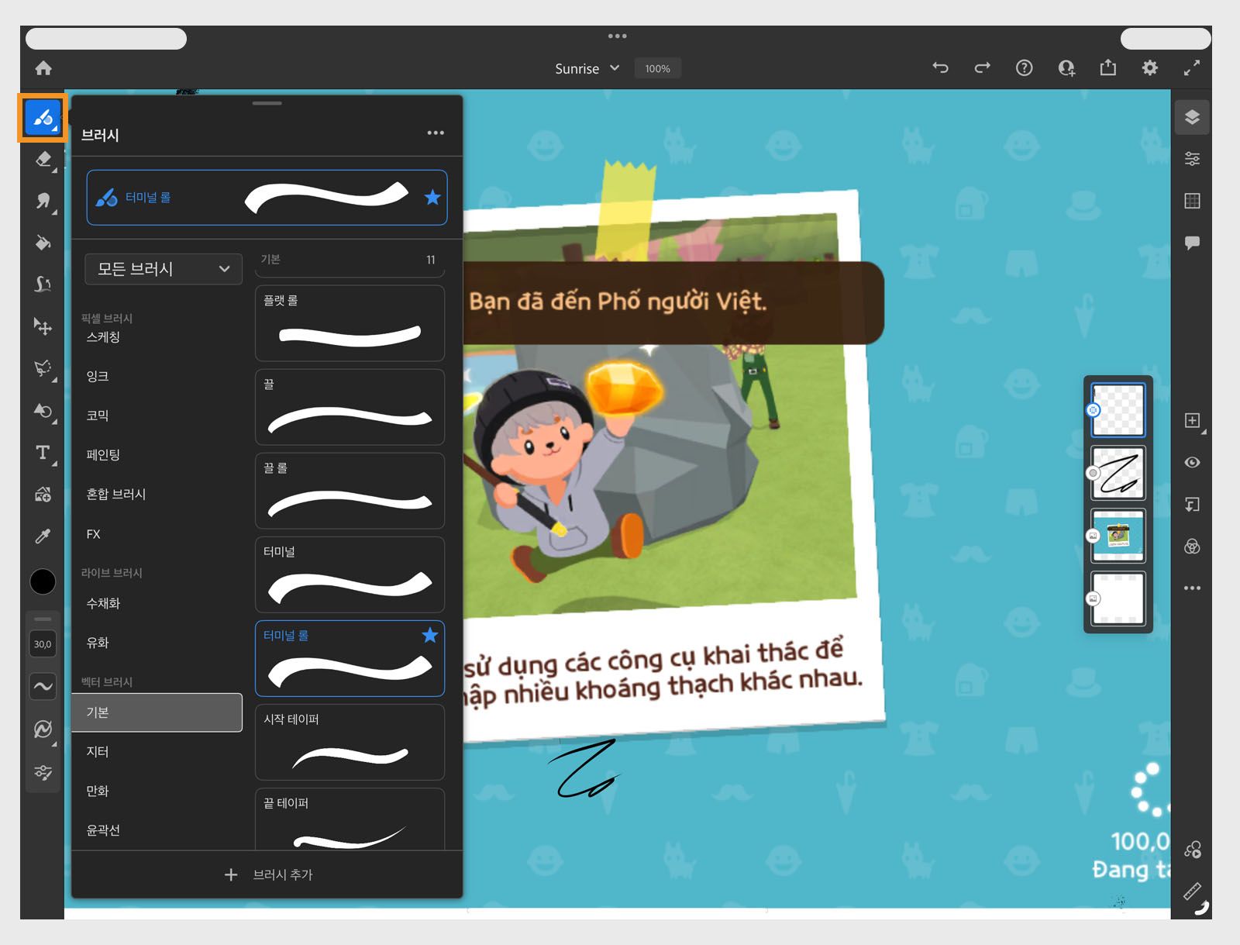Select the Move tool
Image resolution: width=1240 pixels, height=945 pixels.
[43, 326]
